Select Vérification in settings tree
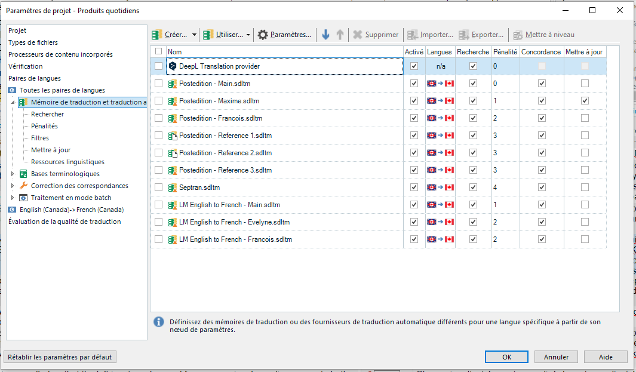Image resolution: width=636 pixels, height=372 pixels. coord(26,66)
